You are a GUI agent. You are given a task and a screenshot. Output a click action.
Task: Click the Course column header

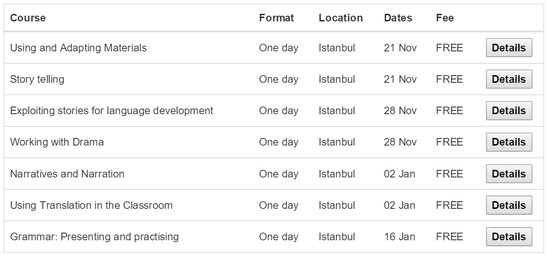pos(28,18)
